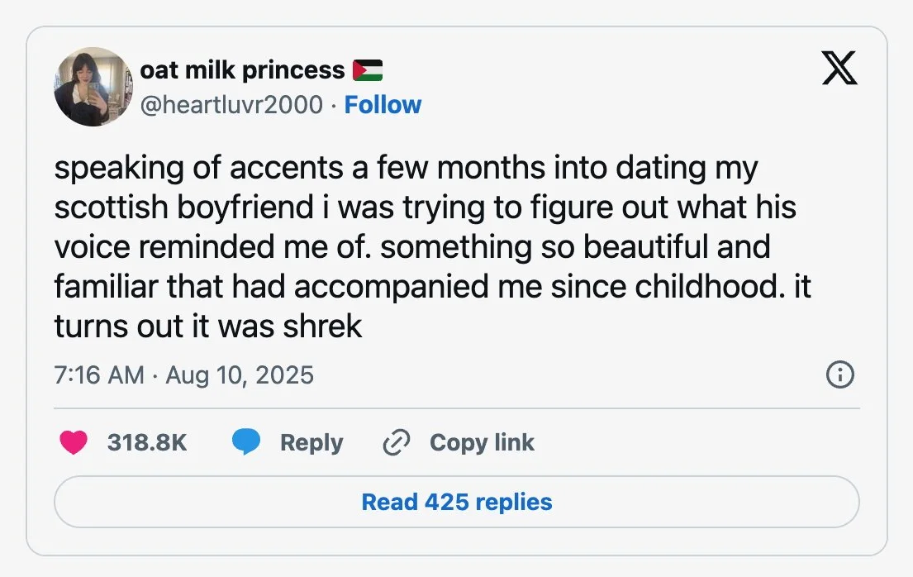Click the Palestinian flag emoji beside the name
Image resolution: width=913 pixels, height=577 pixels.
click(x=368, y=71)
